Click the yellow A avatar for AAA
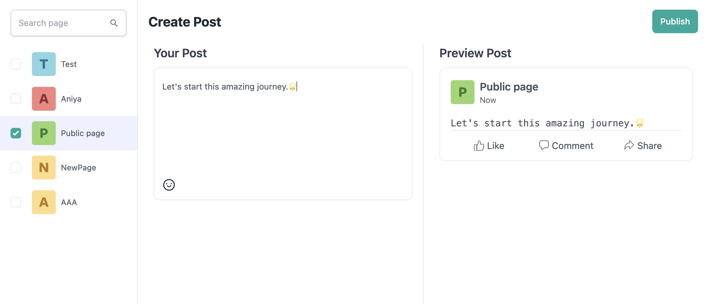Screen dimensions: 708x304 coord(44,202)
